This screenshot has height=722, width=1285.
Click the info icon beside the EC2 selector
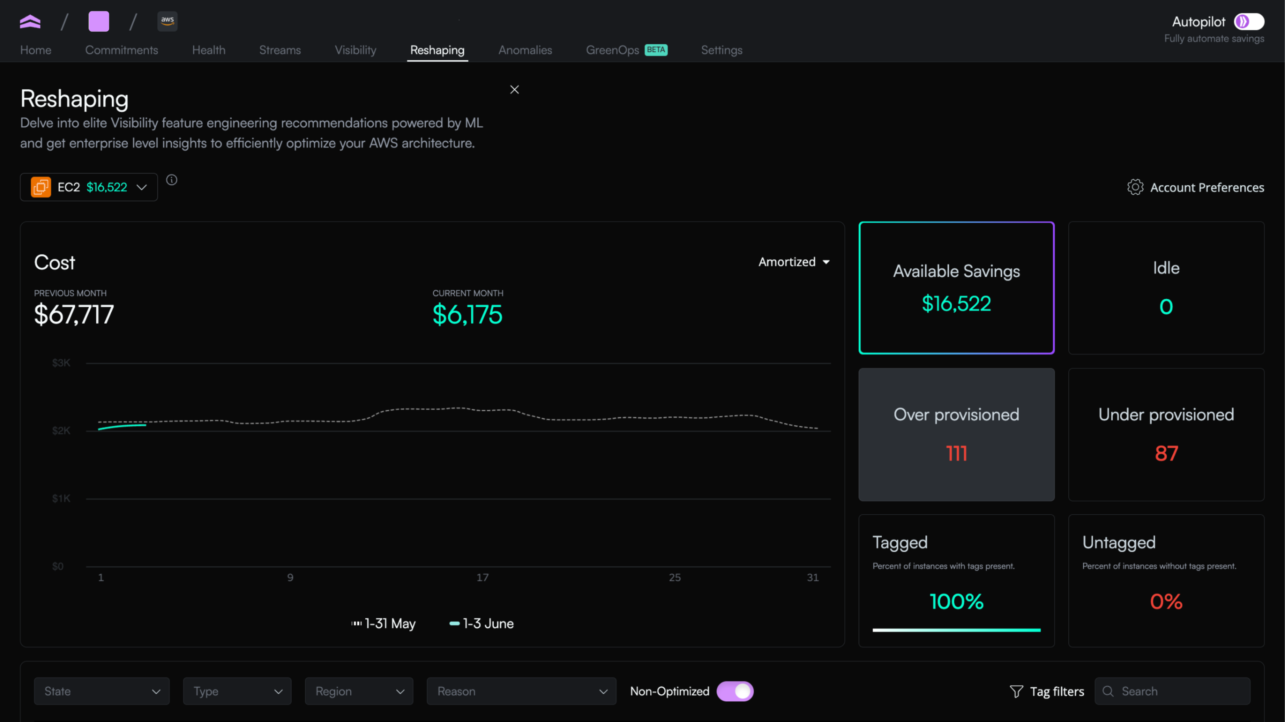[172, 180]
